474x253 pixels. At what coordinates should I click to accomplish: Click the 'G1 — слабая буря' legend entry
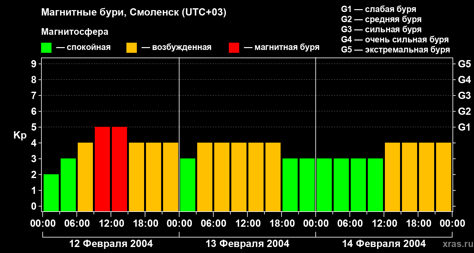pos(379,9)
